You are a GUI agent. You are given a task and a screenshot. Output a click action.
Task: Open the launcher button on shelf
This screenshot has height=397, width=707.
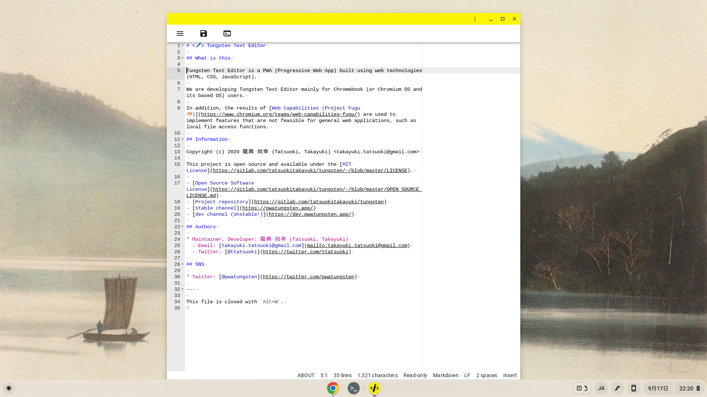[9, 388]
